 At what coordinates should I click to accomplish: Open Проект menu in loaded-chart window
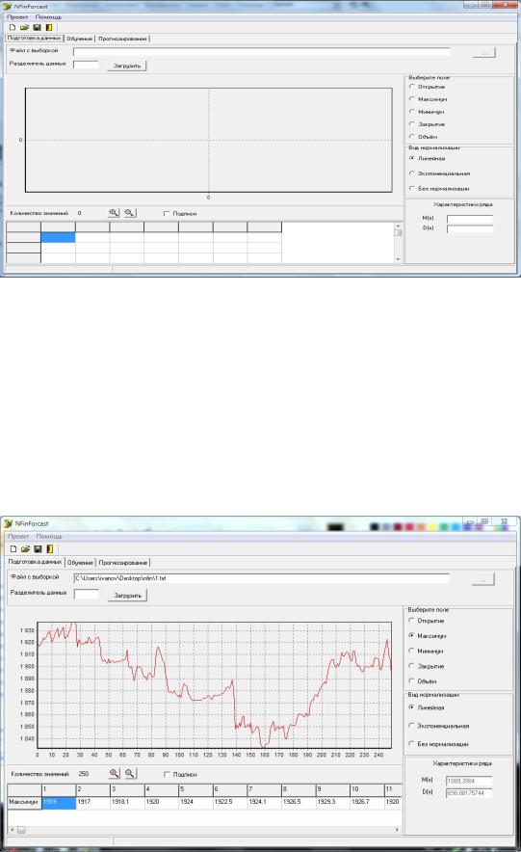18,536
